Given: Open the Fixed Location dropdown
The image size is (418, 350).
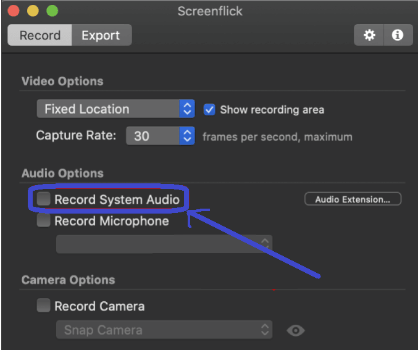Looking at the screenshot, I should [x=115, y=109].
